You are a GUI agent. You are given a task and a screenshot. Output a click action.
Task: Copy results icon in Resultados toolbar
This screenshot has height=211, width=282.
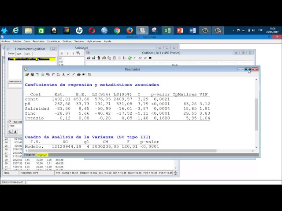click(x=48, y=74)
